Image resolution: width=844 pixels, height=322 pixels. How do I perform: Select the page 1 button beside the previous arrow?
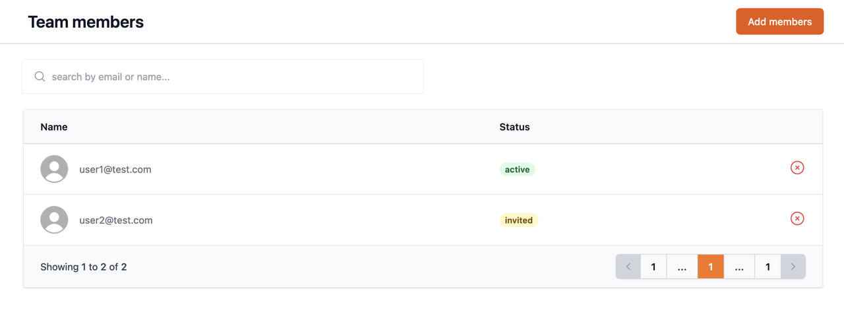(x=653, y=267)
